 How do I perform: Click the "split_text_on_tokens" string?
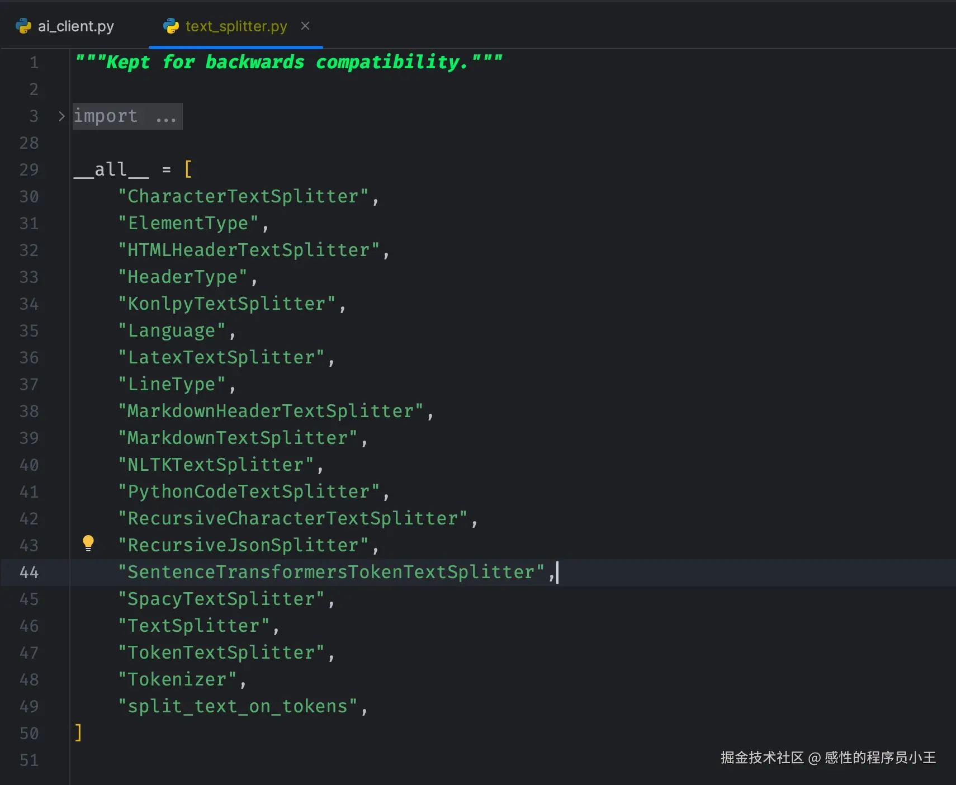pyautogui.click(x=238, y=706)
